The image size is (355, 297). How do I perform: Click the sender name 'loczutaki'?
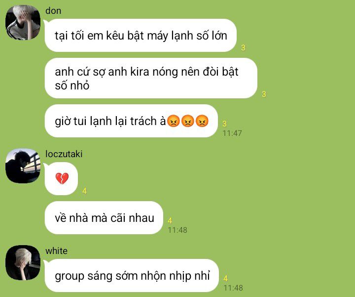[x=64, y=154]
